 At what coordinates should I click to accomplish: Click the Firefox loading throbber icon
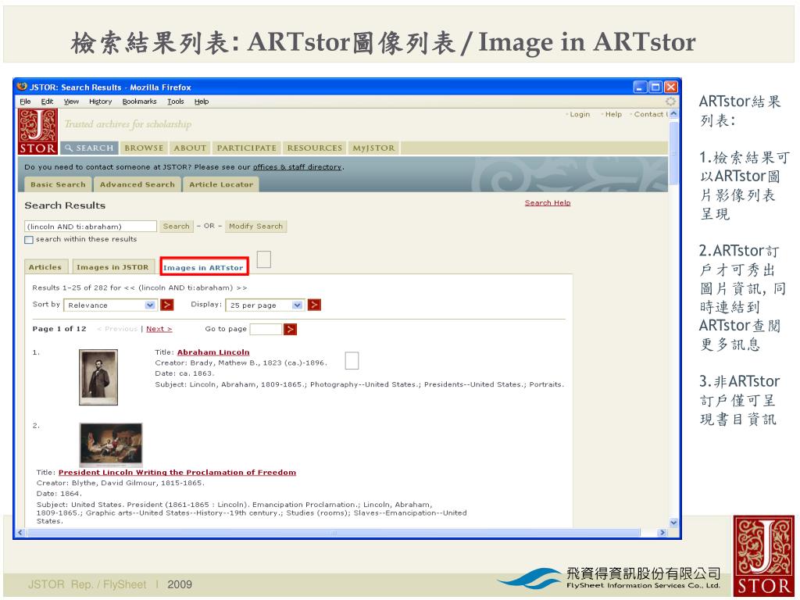click(x=670, y=101)
